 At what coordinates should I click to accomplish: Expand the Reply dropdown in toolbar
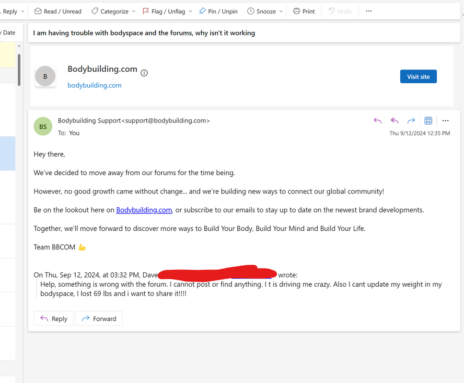click(23, 11)
